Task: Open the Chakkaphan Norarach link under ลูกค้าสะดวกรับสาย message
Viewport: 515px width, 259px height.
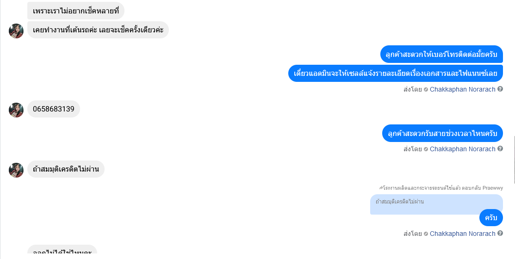Action: click(462, 149)
